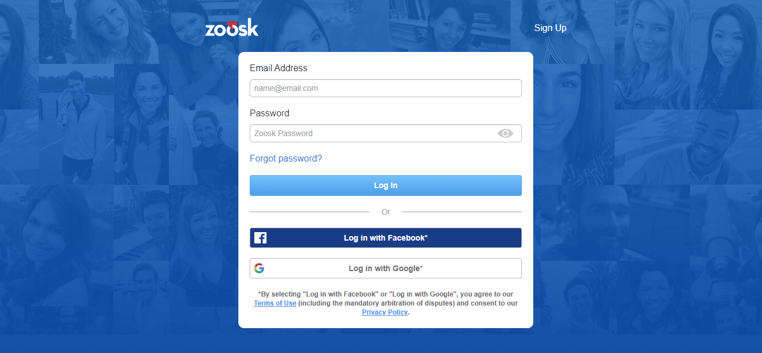Click the Facebook "f" icon
This screenshot has width=762, height=353.
pos(260,238)
